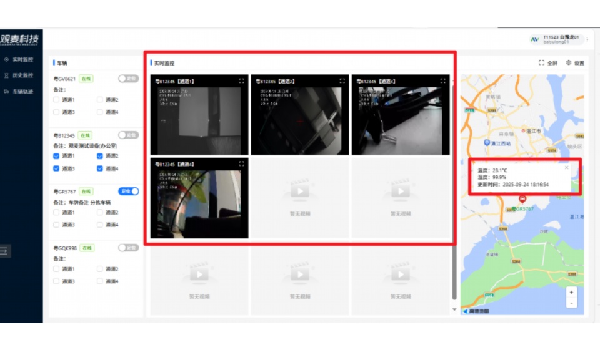The width and height of the screenshot is (600, 350).
Task: Expand 通道2 video to fullscreen
Action: (x=342, y=81)
